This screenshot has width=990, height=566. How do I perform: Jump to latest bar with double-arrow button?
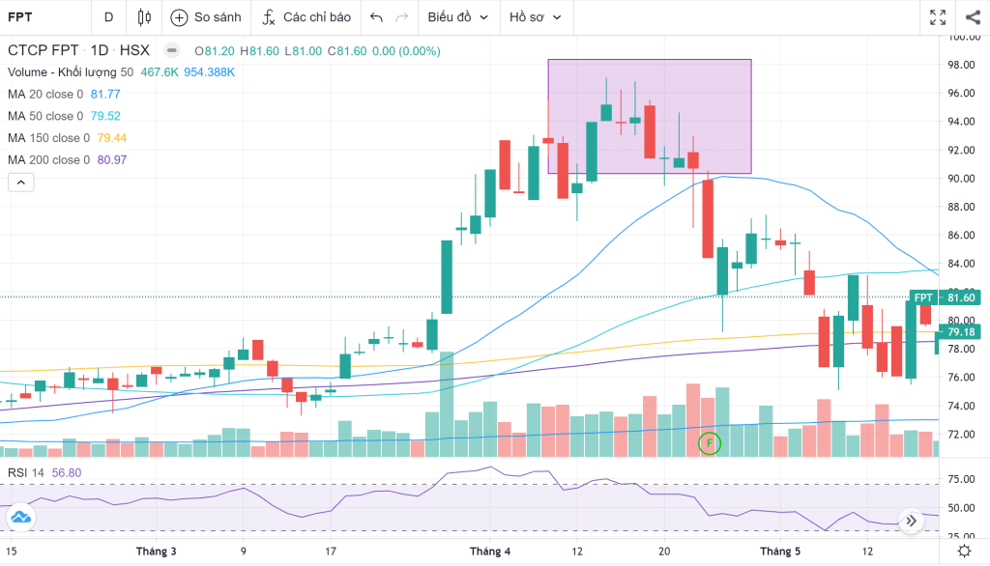pyautogui.click(x=911, y=522)
